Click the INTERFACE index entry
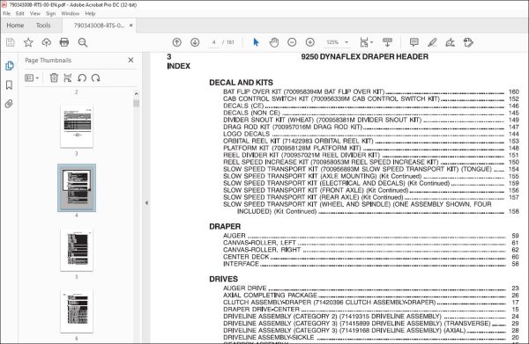Image resolution: width=529 pixels, height=344 pixels. (241, 264)
